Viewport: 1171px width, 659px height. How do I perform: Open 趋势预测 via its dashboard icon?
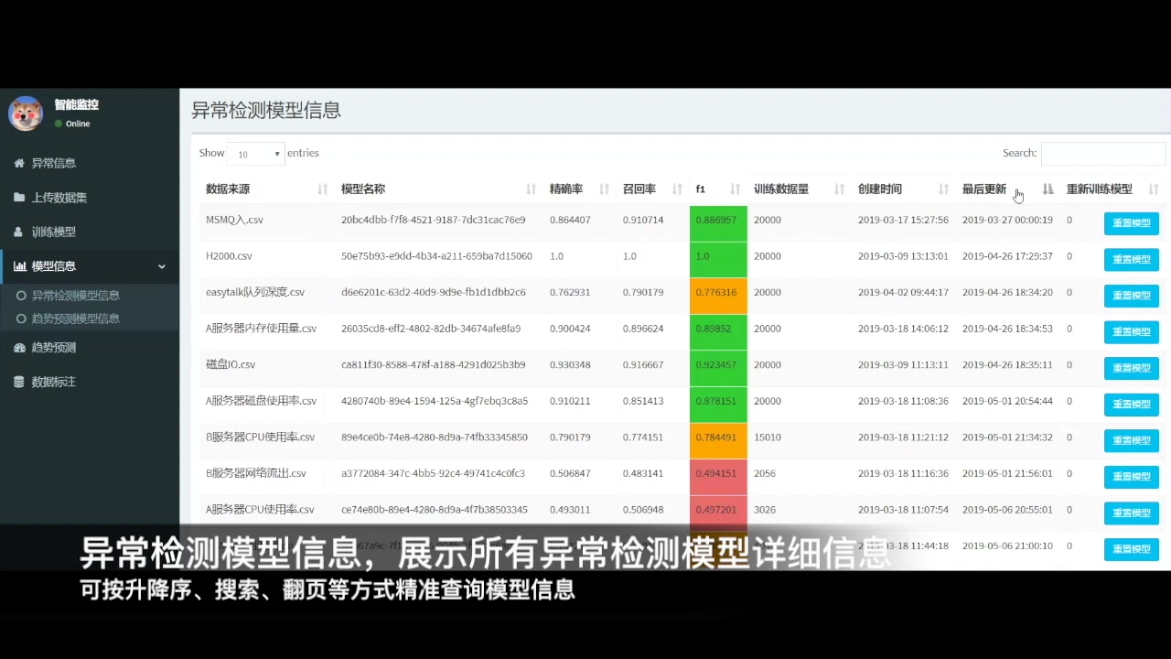[19, 347]
